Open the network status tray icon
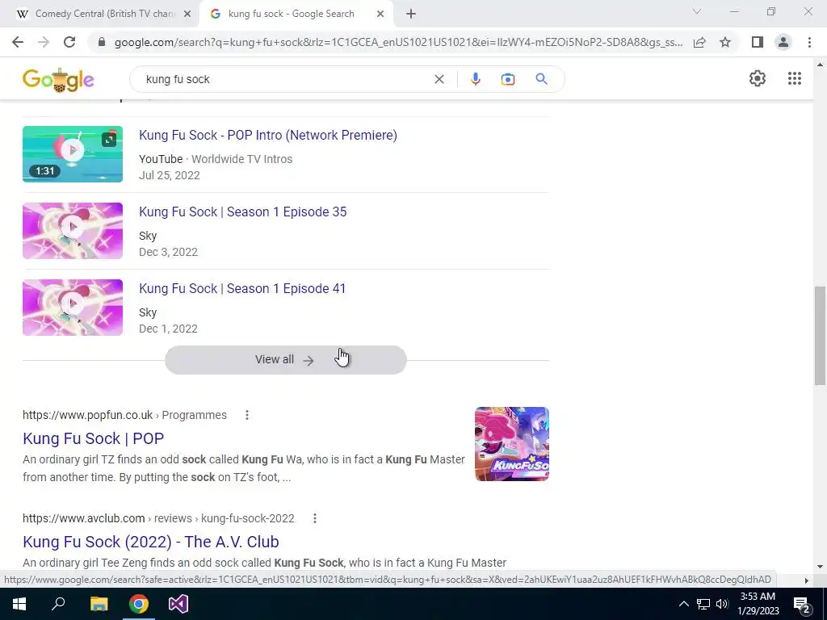Screen dimensions: 827x620 point(703,604)
